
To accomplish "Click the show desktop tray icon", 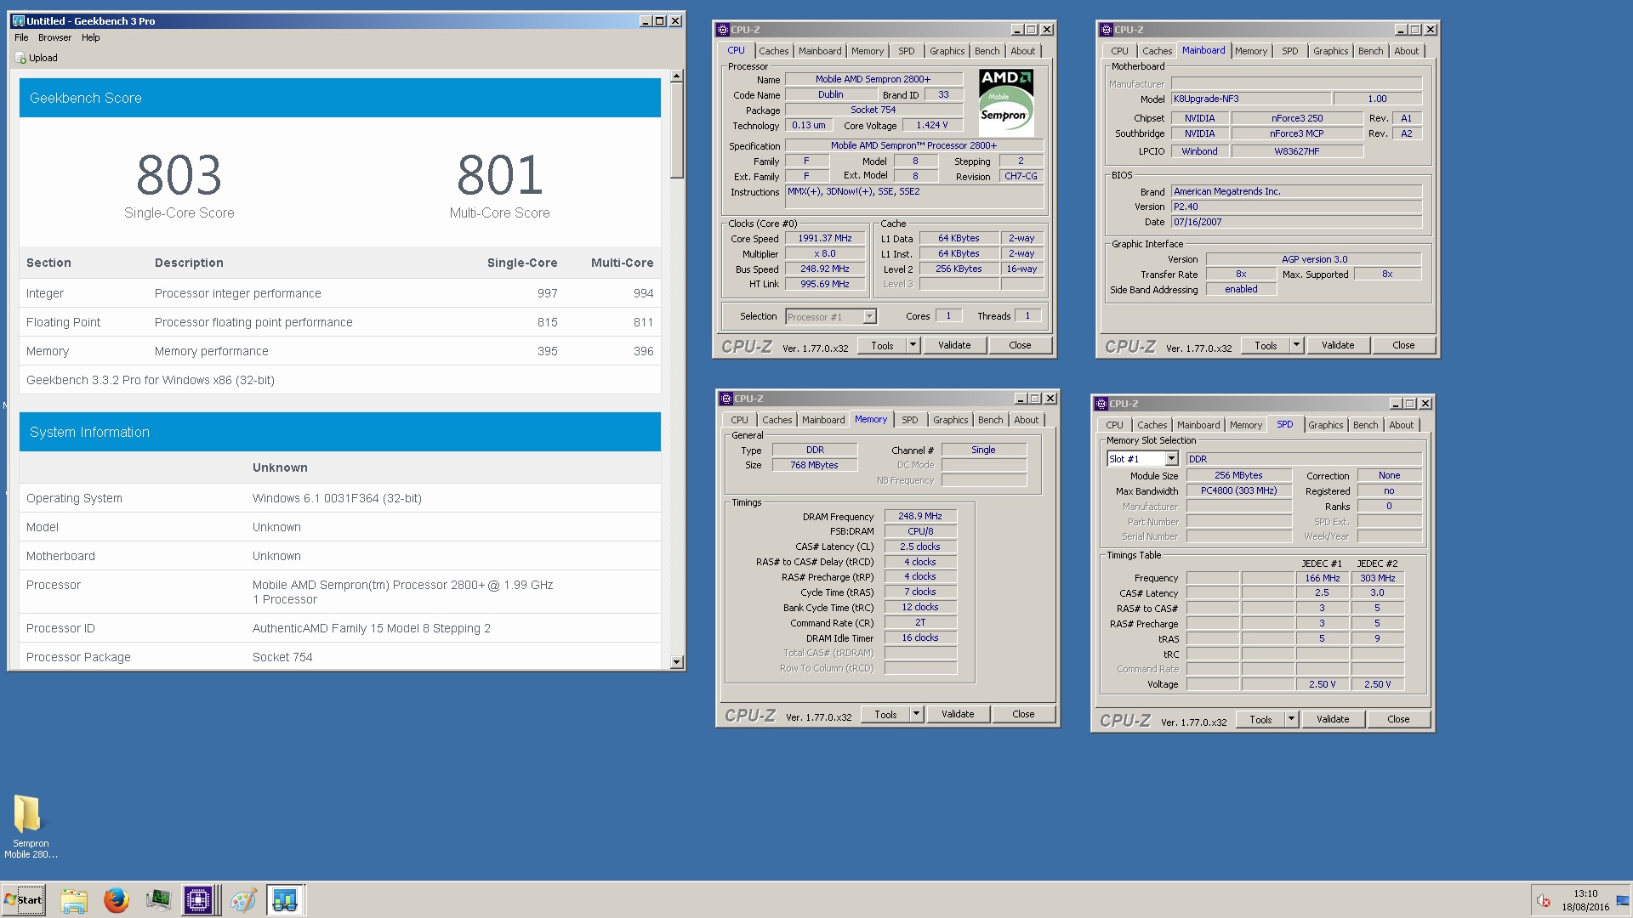I will coord(1622,900).
